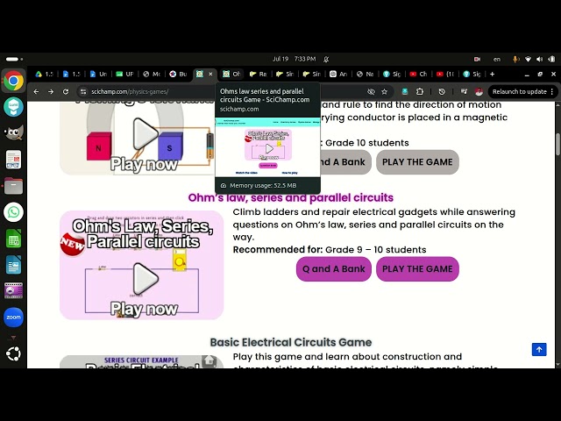Close the active SciChamp tab
The width and height of the screenshot is (561, 421).
tap(210, 74)
